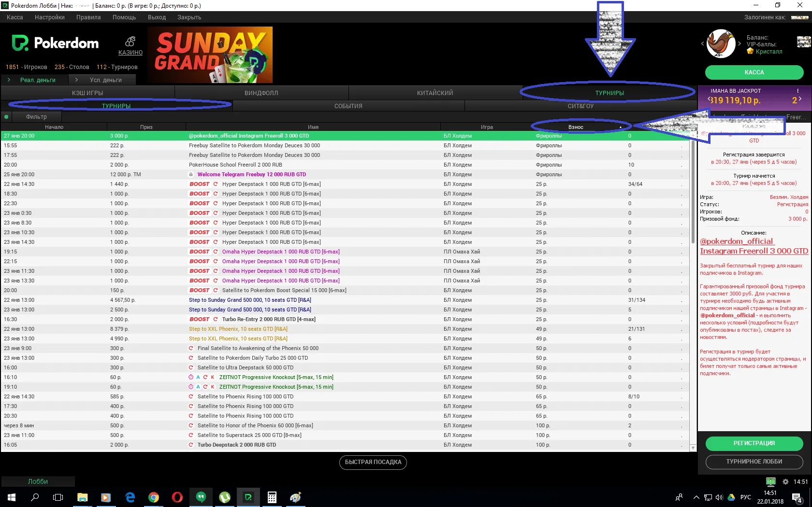Select PokerHouse School Freeroll 2 000 RUB row
This screenshot has width=812, height=507.
click(345, 165)
